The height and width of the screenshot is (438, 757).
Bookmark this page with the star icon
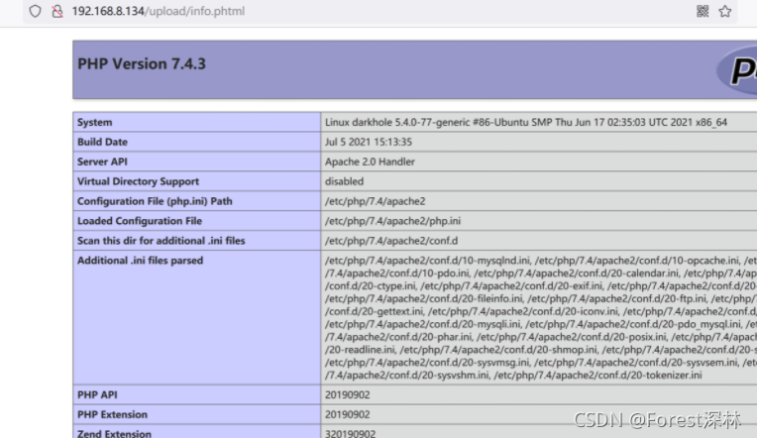724,11
